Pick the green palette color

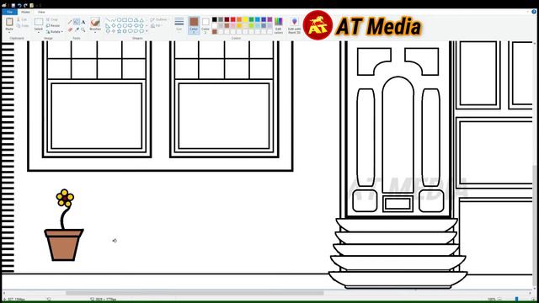pos(251,19)
